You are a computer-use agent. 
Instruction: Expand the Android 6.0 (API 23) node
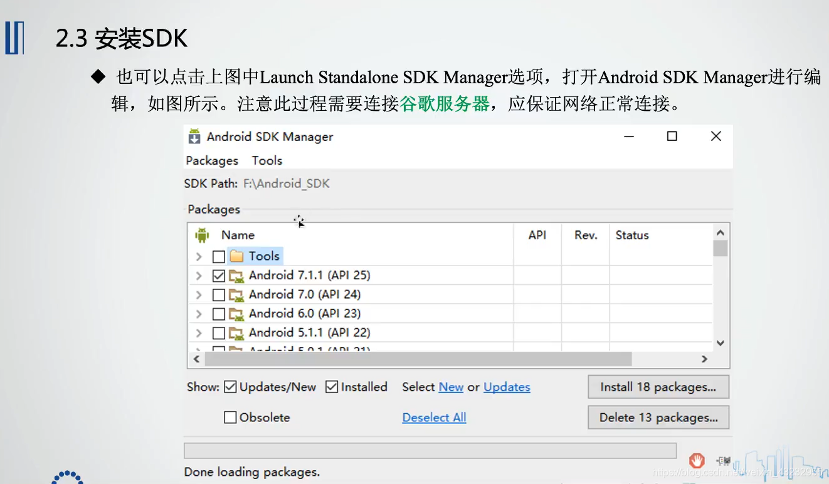point(199,314)
